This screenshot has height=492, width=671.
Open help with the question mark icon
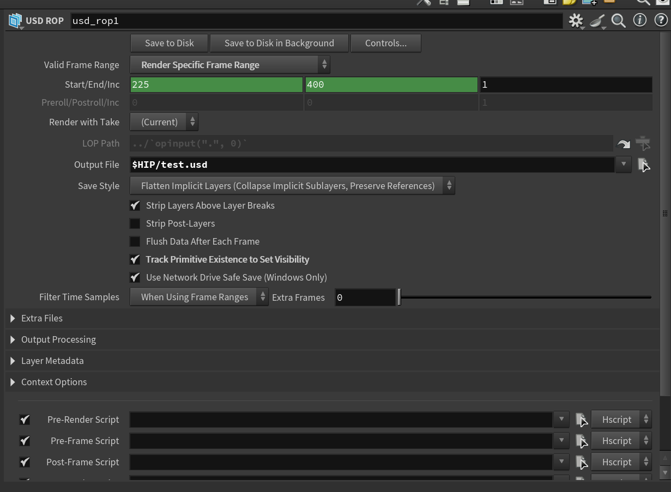point(661,21)
